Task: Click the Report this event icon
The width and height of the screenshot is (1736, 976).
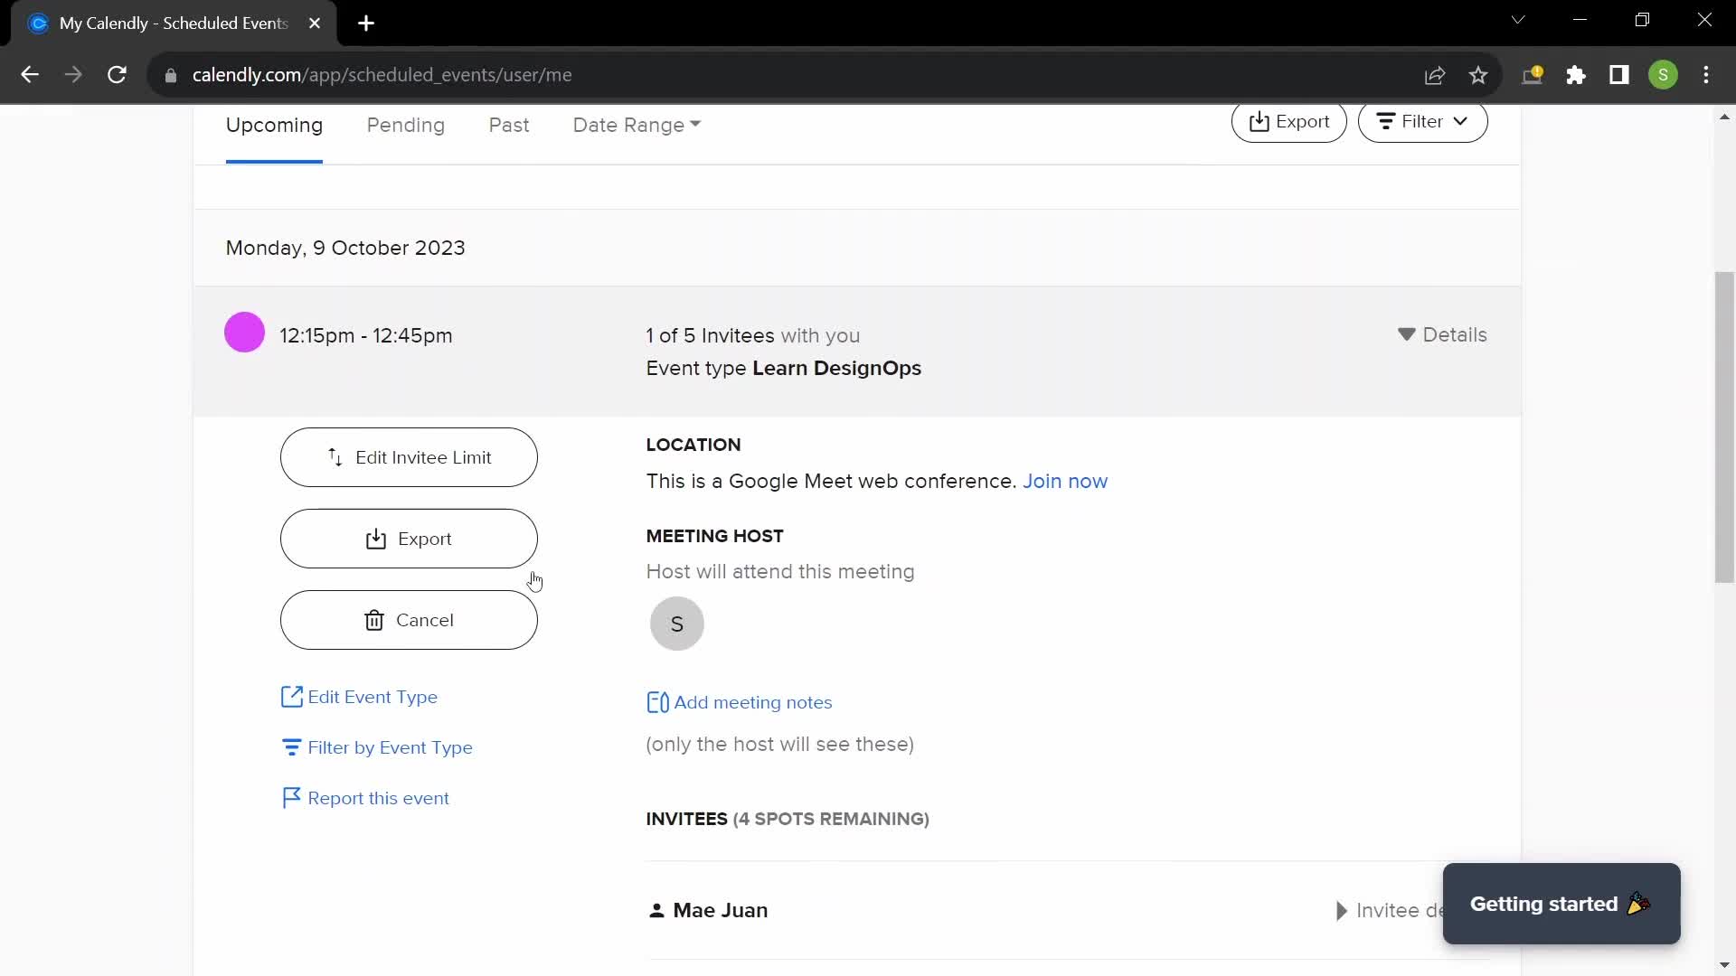Action: tap(291, 797)
